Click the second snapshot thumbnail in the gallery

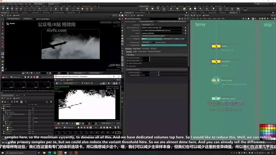pos(20,85)
